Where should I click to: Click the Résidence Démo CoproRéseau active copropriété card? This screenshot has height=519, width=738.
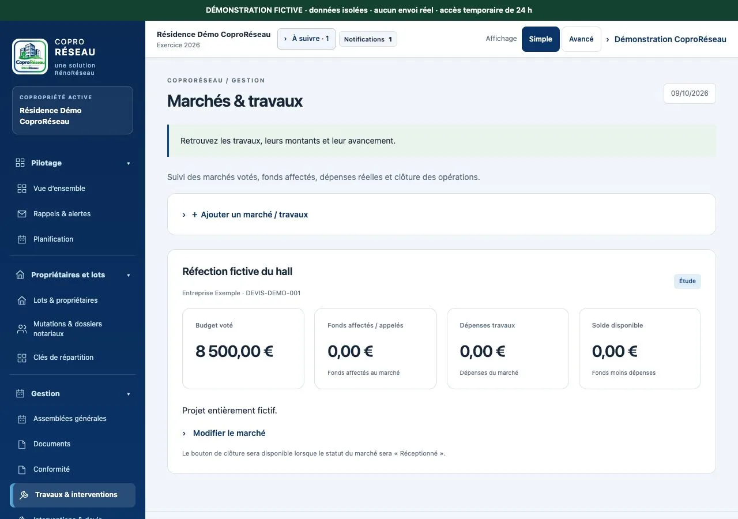pos(73,110)
